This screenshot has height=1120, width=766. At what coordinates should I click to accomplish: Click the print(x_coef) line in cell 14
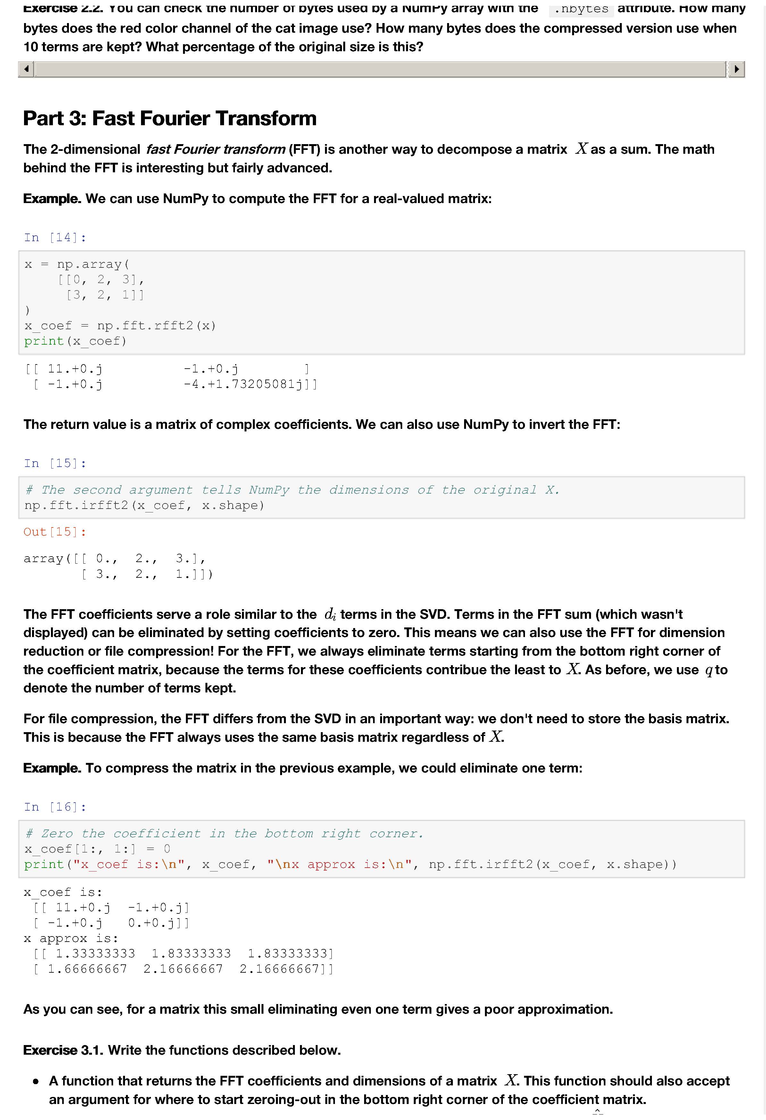(x=75, y=341)
